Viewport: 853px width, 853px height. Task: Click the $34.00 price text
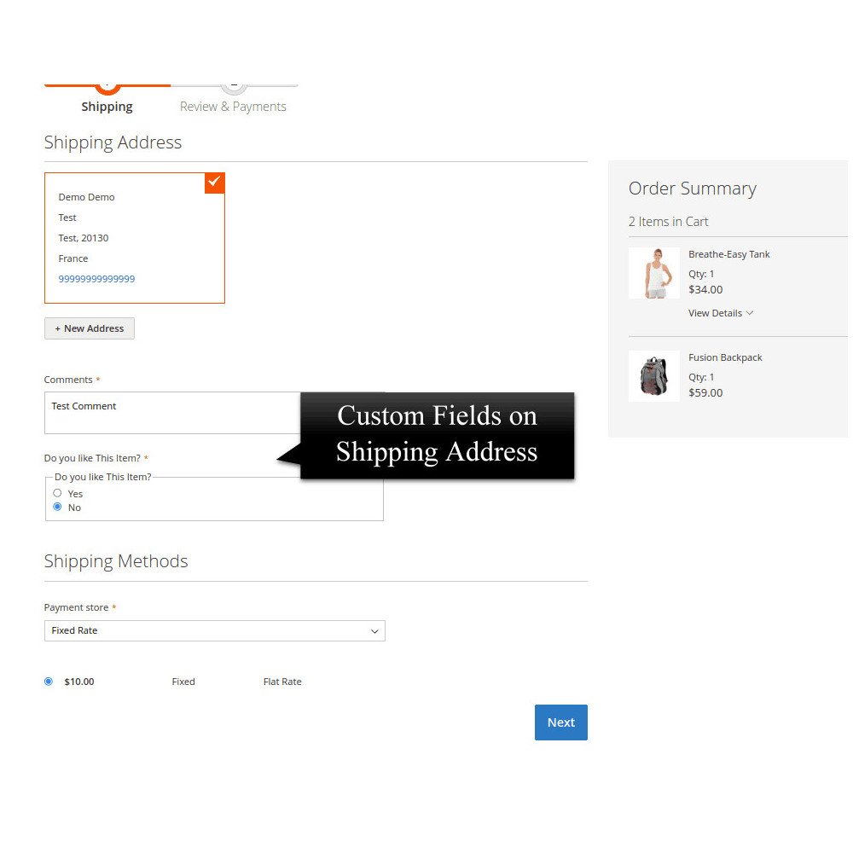pos(705,289)
